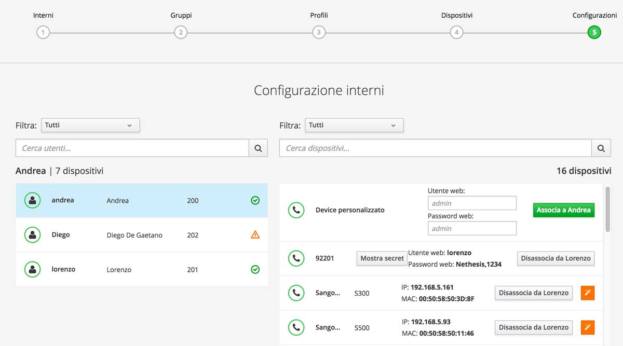The height and width of the screenshot is (346, 623).
Task: Click Disassocia da Lorenzo for device 92201
Action: point(556,258)
